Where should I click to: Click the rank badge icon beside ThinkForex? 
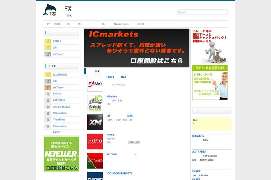click(48, 120)
